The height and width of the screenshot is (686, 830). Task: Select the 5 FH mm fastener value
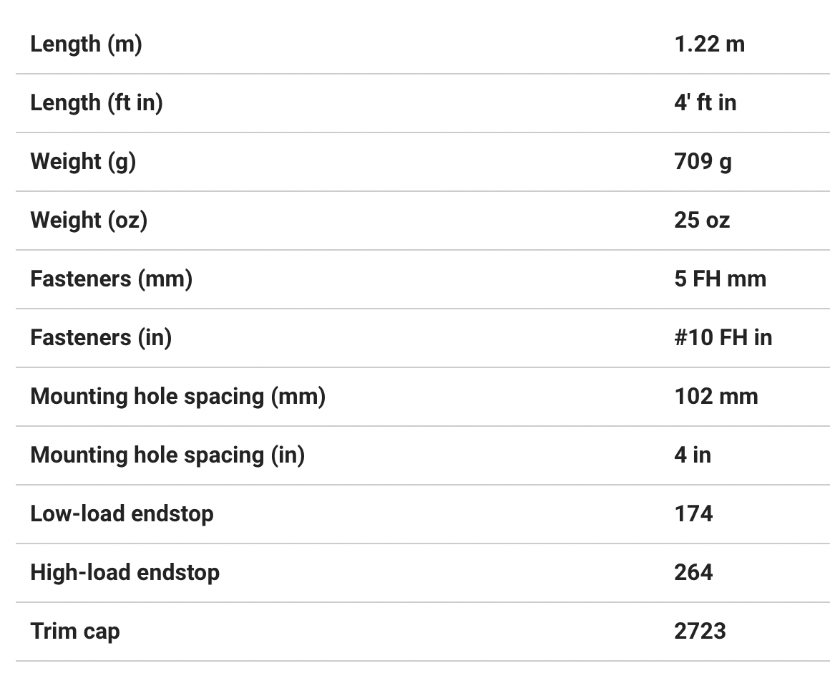point(720,279)
